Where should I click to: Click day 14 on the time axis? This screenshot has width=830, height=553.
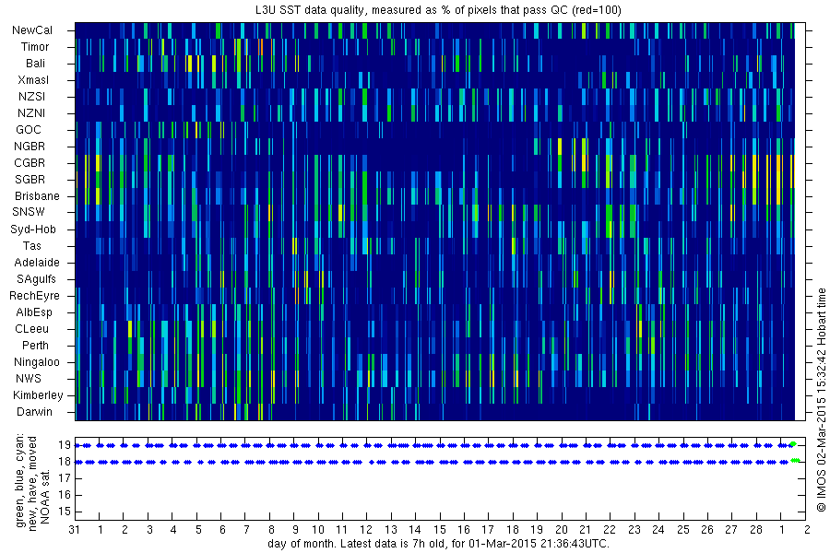tap(415, 530)
